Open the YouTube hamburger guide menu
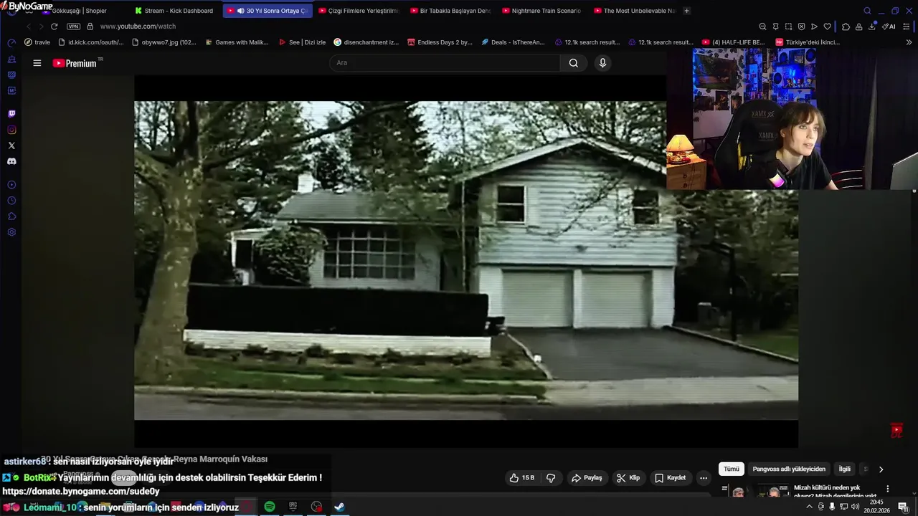 point(37,63)
